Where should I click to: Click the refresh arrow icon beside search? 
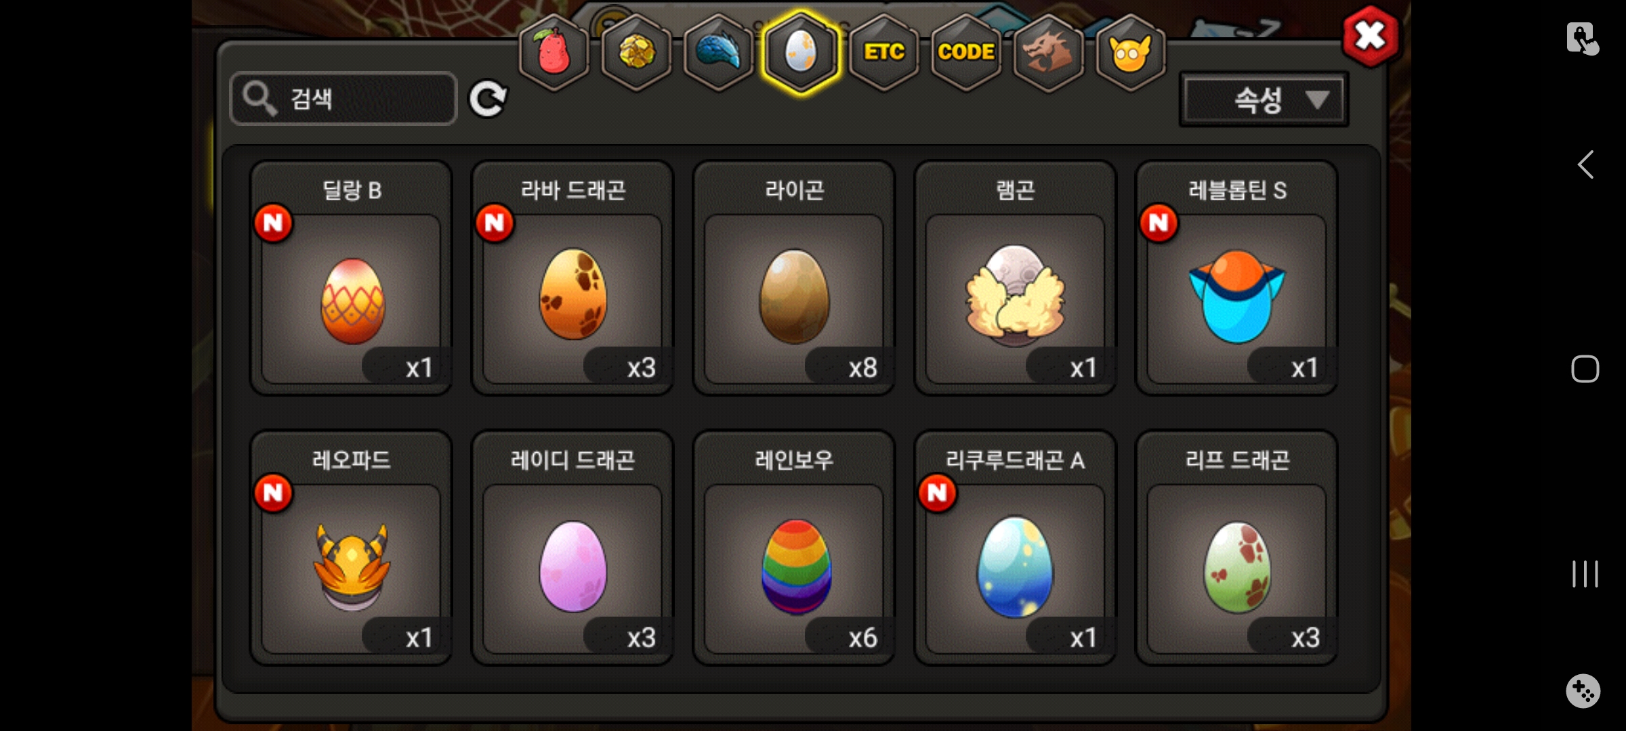click(488, 99)
